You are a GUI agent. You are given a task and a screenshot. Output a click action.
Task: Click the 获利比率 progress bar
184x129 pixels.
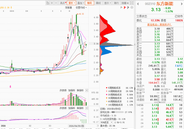pos(117,112)
